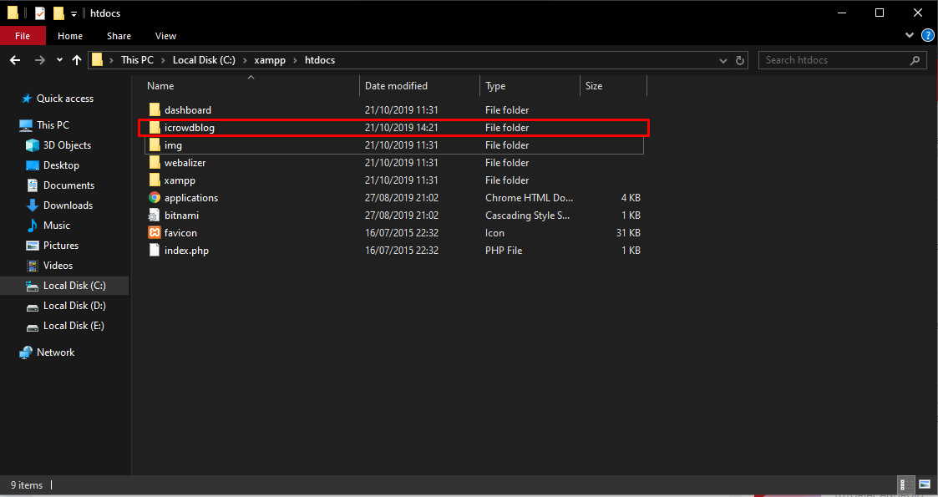The width and height of the screenshot is (938, 497).
Task: Click xampp in the address breadcrumb
Action: coord(270,60)
